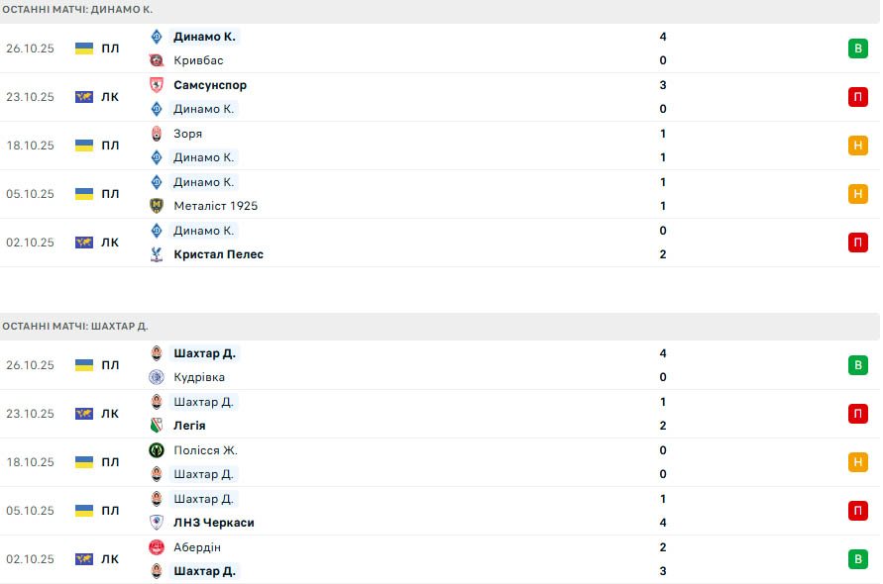The width and height of the screenshot is (883, 584).
Task: Click the Полісся Ж. team logo
Action: 156,450
